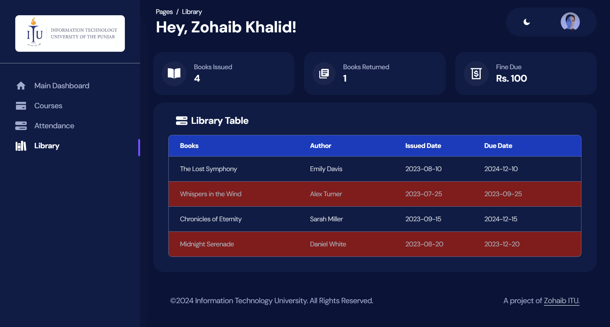Toggle dark mode with the moon icon

[527, 22]
